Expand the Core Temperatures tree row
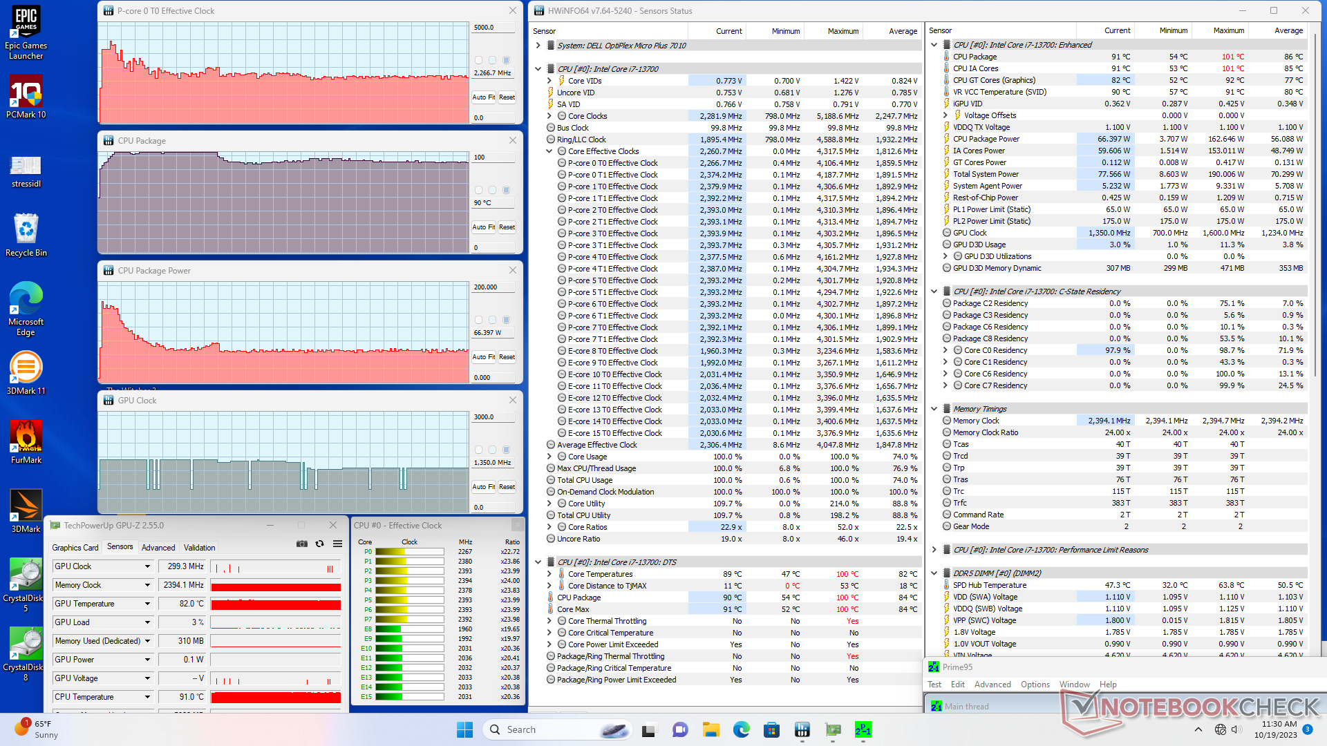 pyautogui.click(x=549, y=574)
